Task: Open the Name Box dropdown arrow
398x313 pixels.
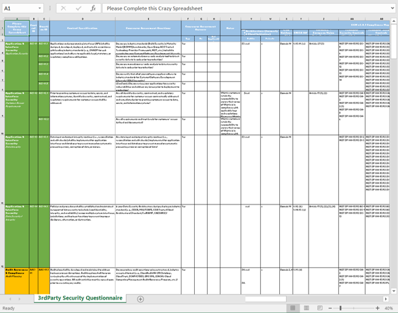Action: point(39,8)
